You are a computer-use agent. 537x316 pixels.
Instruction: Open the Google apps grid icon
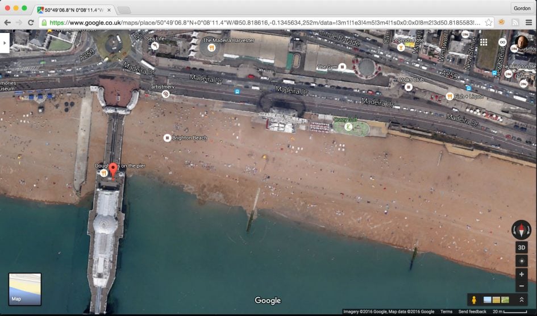[x=484, y=42]
